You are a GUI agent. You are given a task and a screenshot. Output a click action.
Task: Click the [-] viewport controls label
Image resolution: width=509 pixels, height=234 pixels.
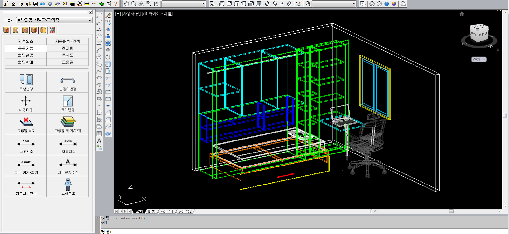tap(118, 14)
